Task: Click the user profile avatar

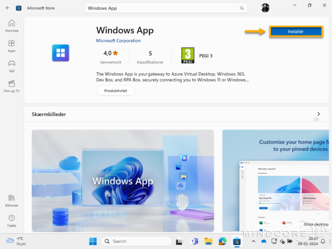Action: [265, 8]
